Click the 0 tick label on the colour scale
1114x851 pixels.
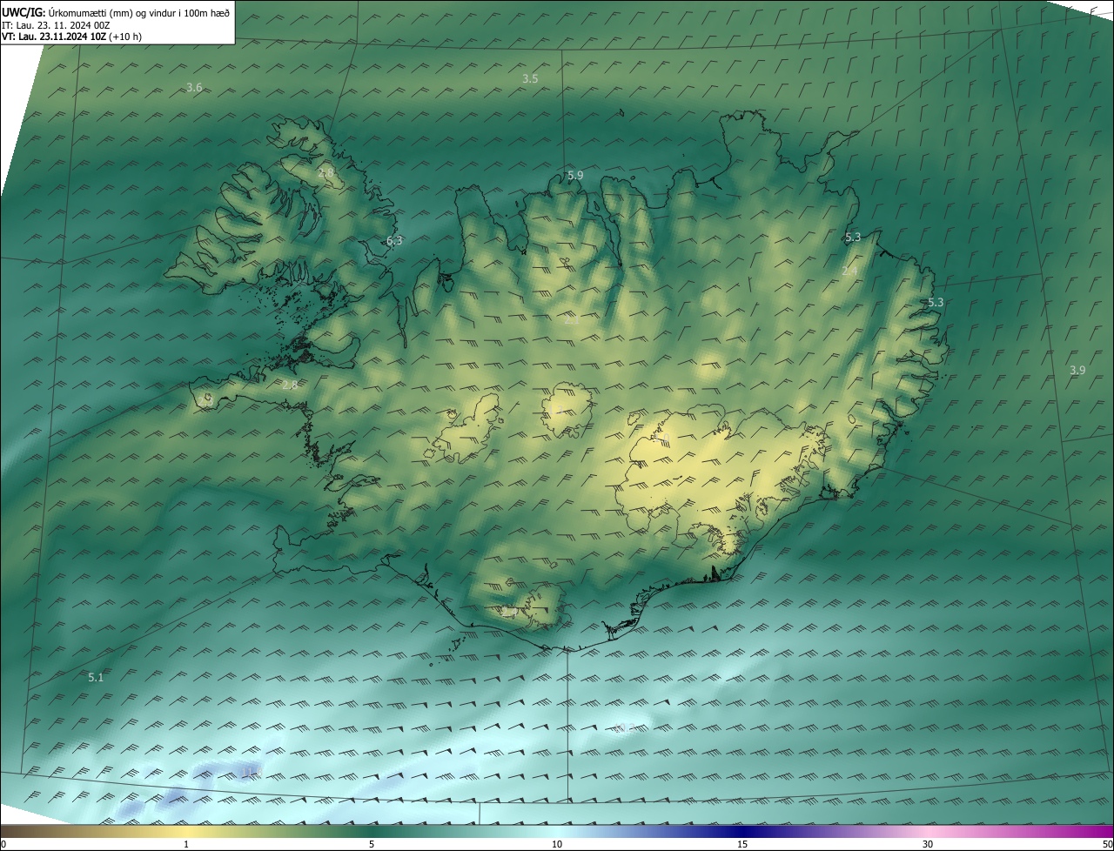pyautogui.click(x=3, y=844)
